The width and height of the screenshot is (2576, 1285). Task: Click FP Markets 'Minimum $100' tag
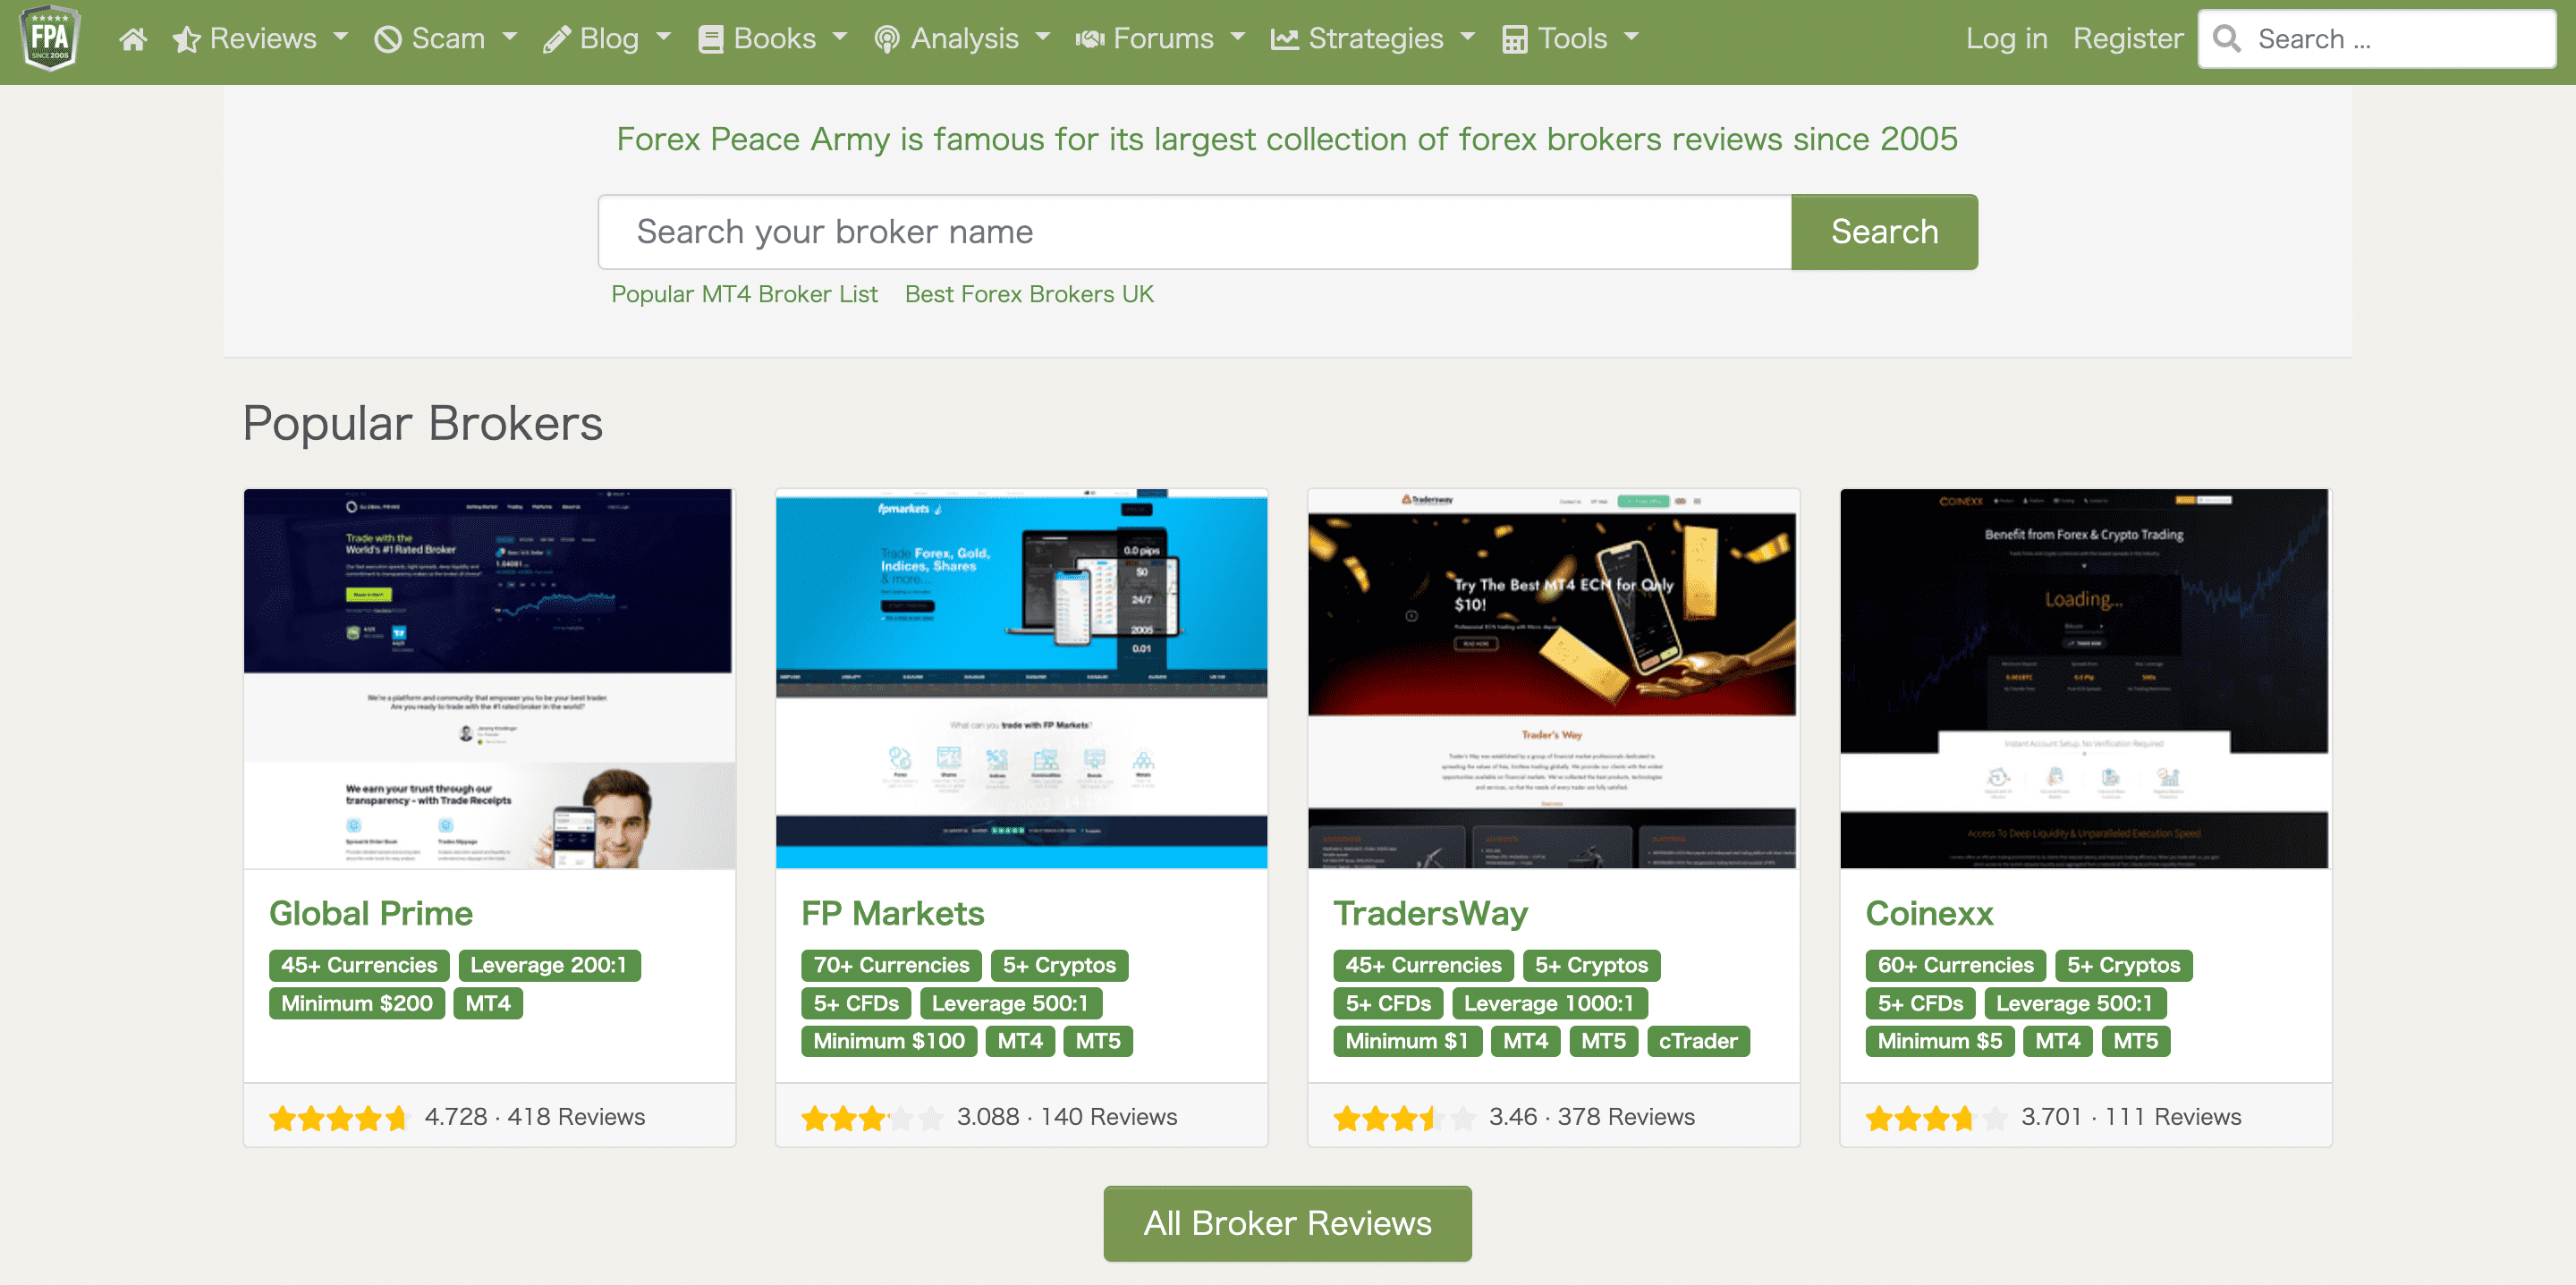[889, 1041]
